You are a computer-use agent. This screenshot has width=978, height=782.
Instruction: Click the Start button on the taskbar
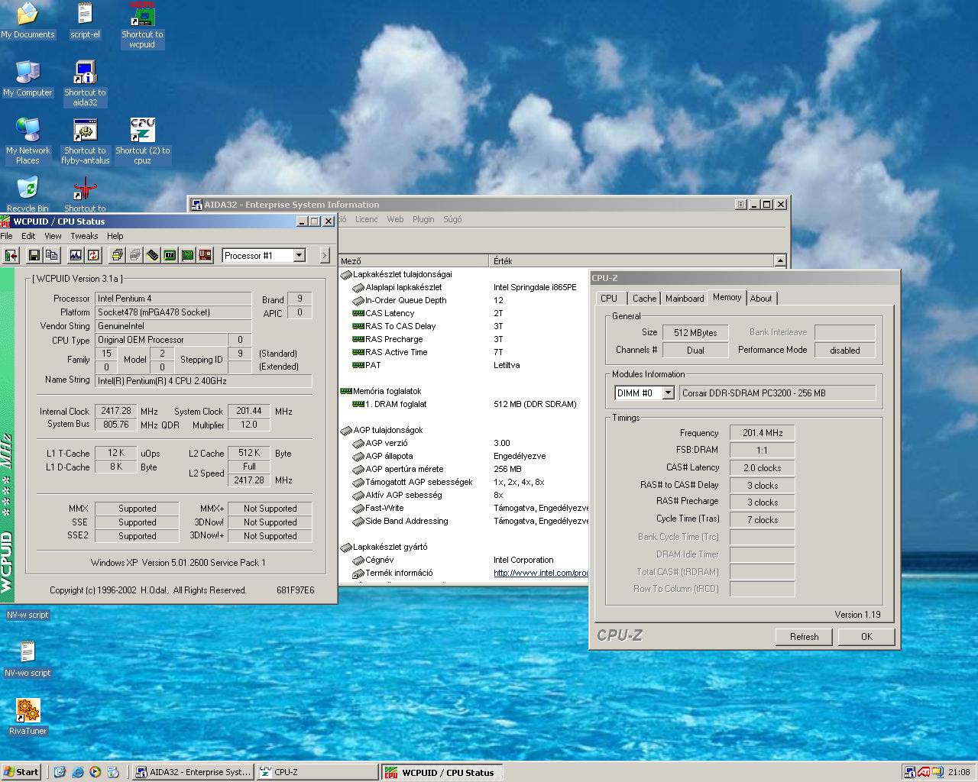click(21, 772)
